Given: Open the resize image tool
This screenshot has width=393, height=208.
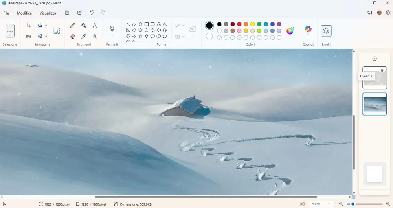Looking at the screenshot, I should (x=57, y=31).
